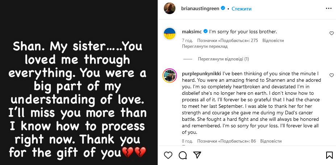Viewport: 336px width, 165px height.
Task: Open the comment bubble icon
Action: click(183, 155)
